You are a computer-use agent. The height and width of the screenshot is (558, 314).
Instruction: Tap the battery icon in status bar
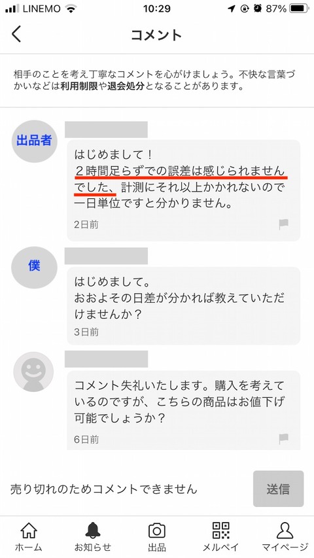click(299, 9)
